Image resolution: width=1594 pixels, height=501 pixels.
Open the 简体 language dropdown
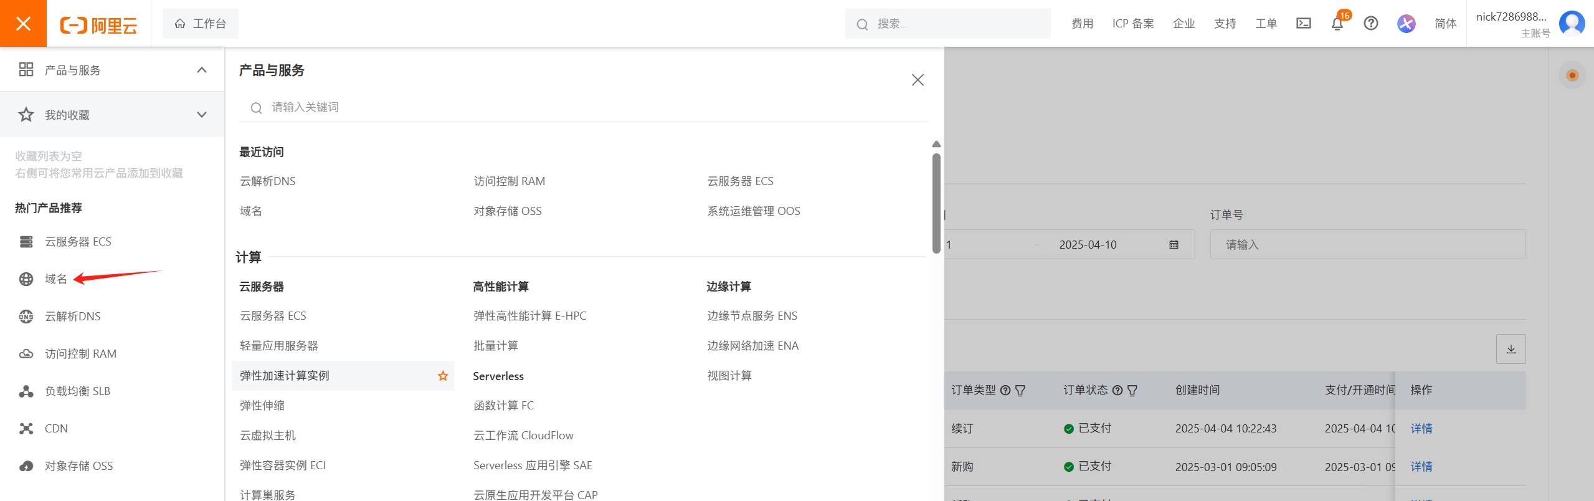pyautogui.click(x=1445, y=24)
